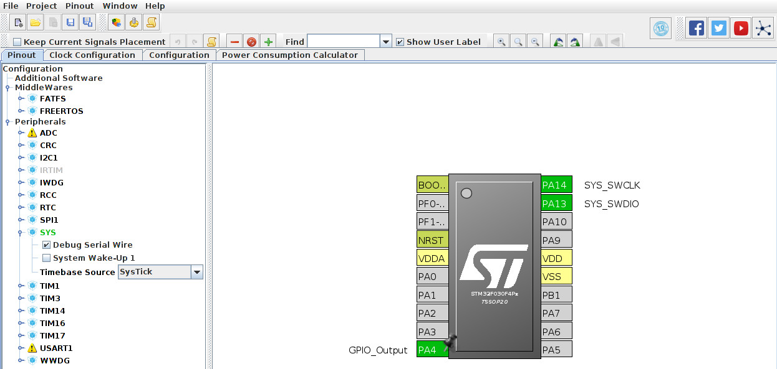Switch to the Configuration tab
Screen dimensions: 777x369
click(x=179, y=55)
